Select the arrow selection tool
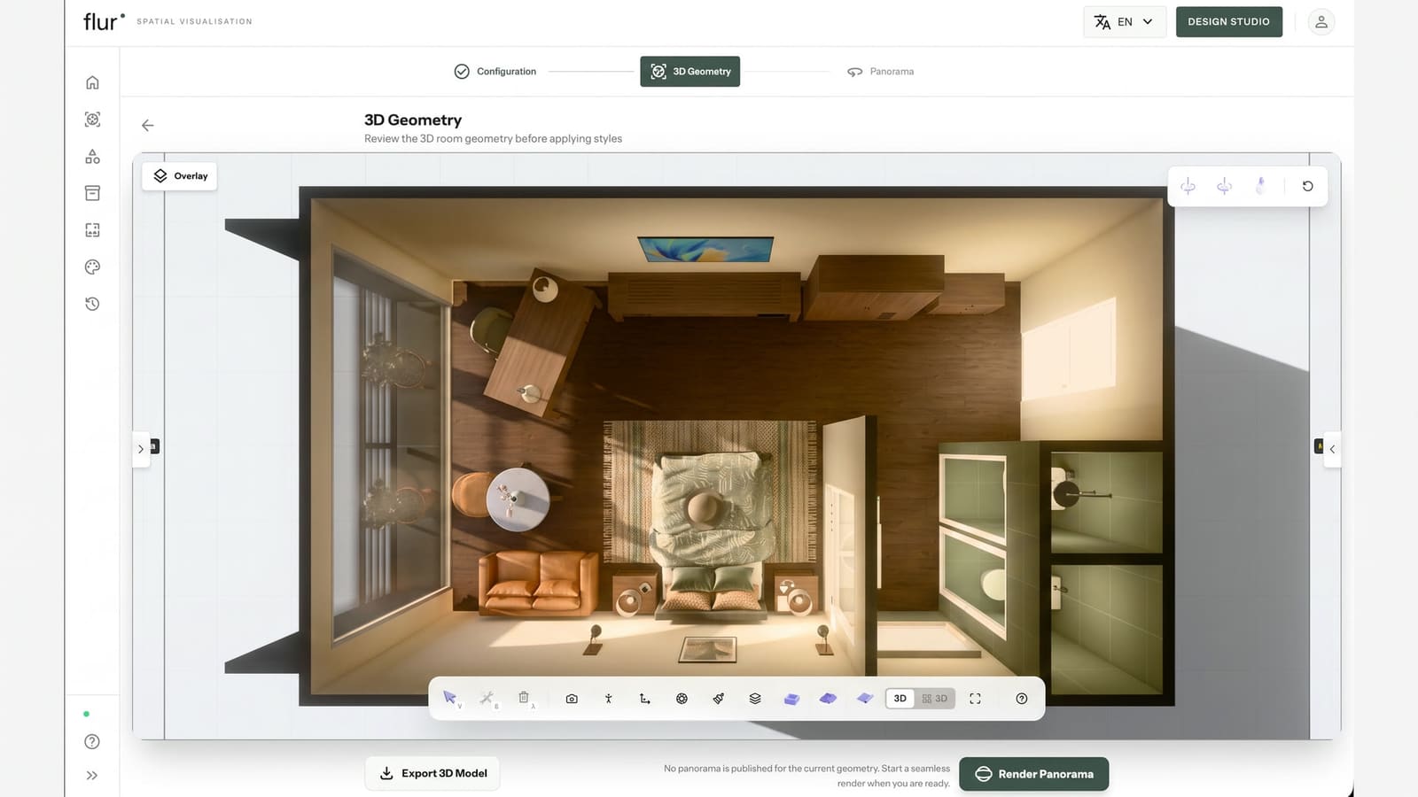1418x797 pixels. tap(450, 698)
